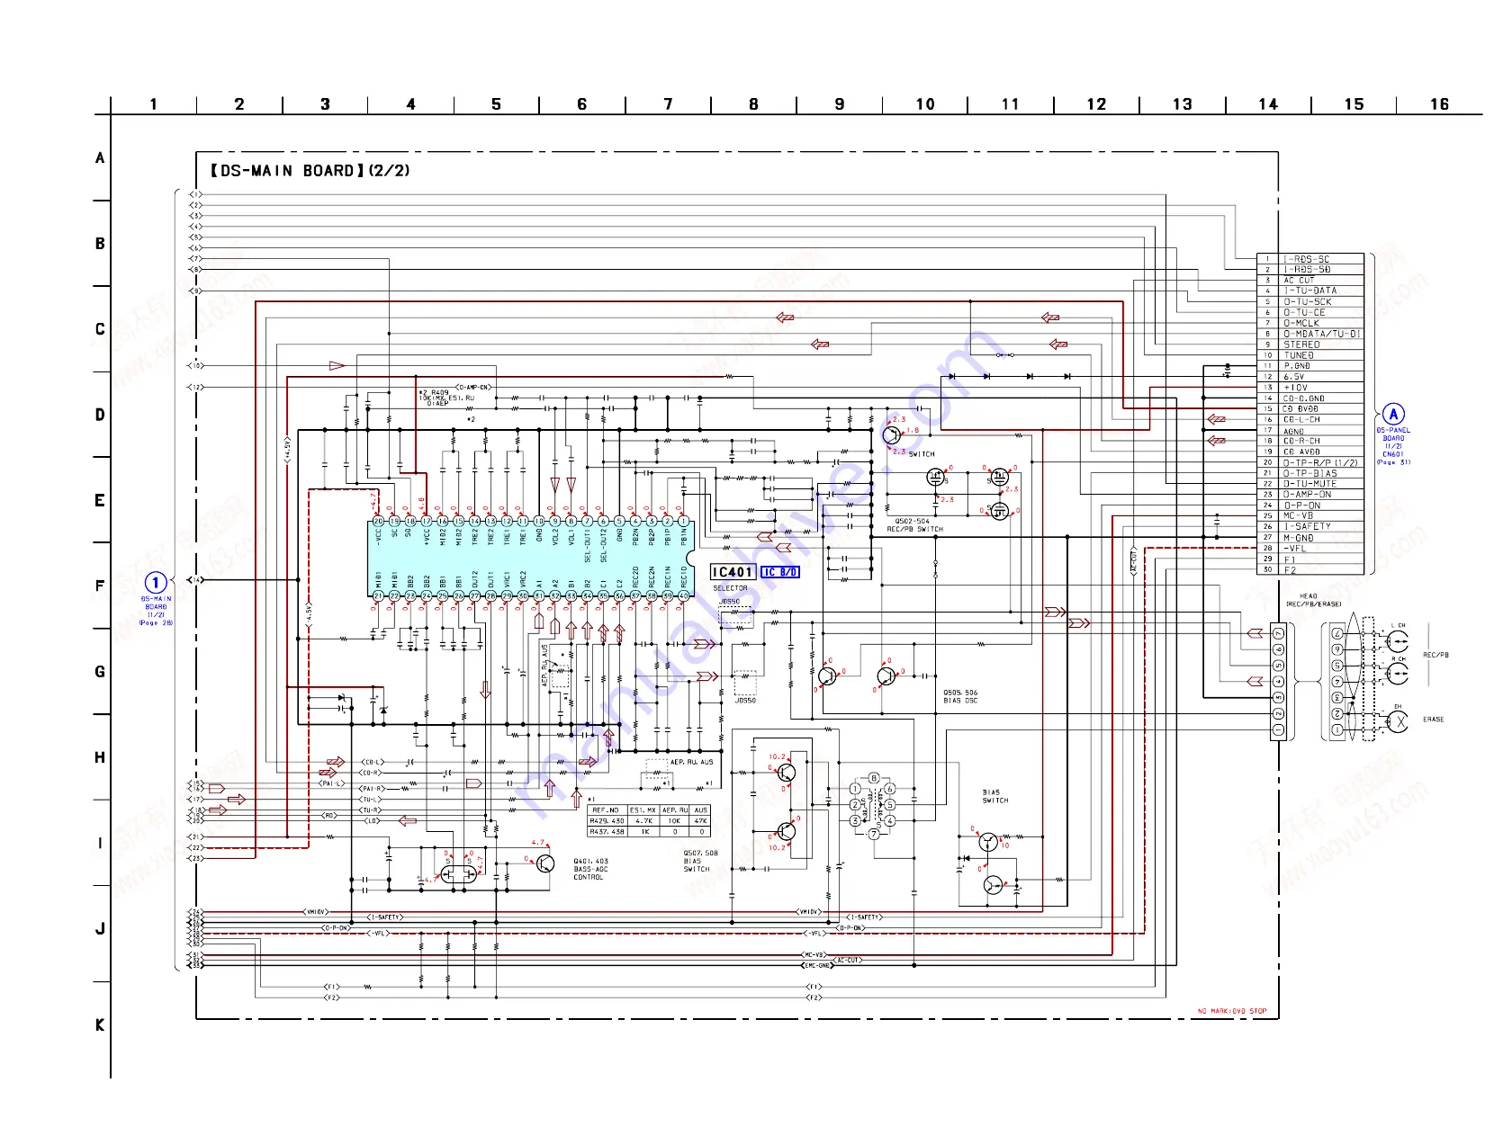Select connector row 1 I-RDS-SC
The image size is (1512, 1136).
1310,259
